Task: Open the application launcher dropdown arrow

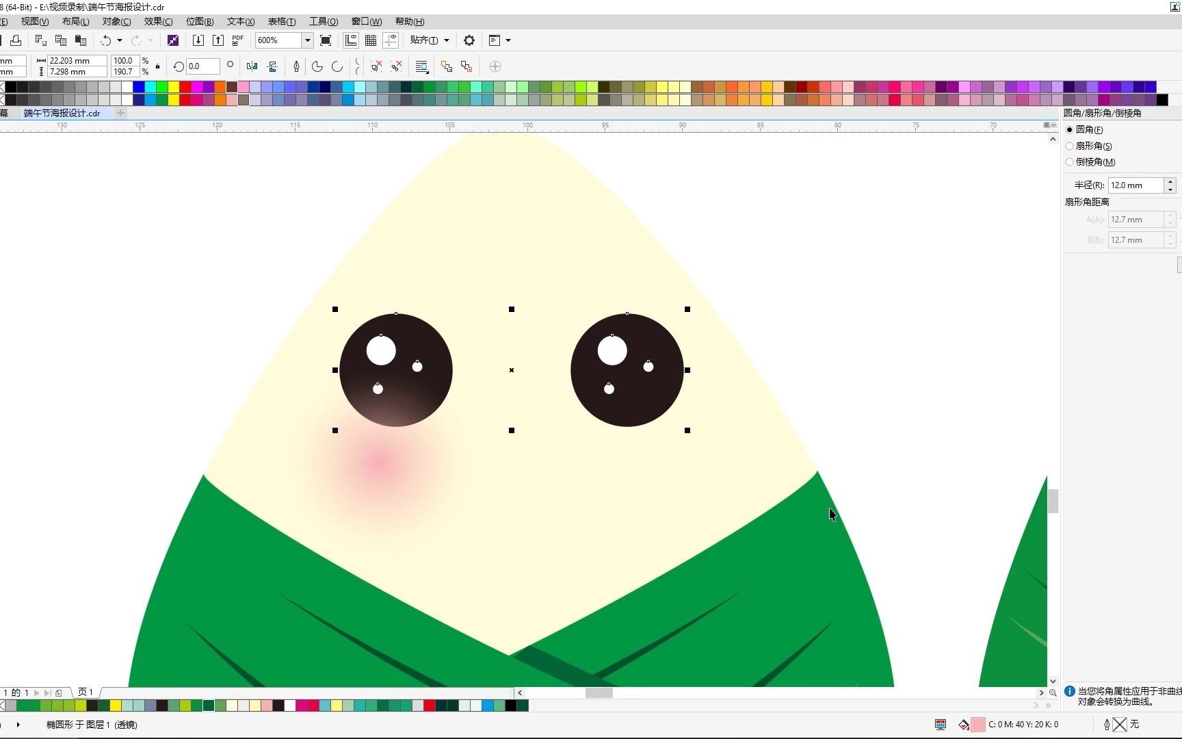Action: point(508,40)
